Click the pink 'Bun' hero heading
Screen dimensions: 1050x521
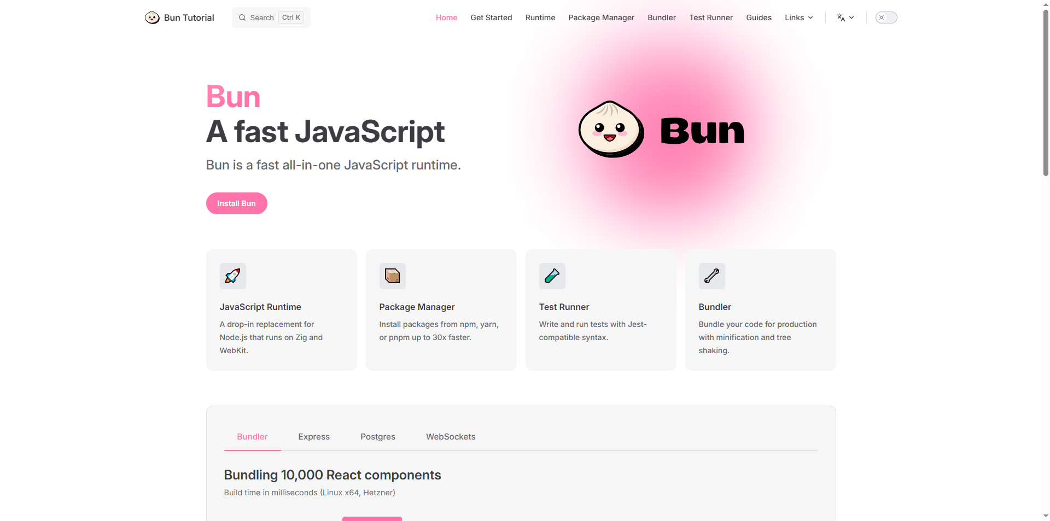click(x=233, y=97)
